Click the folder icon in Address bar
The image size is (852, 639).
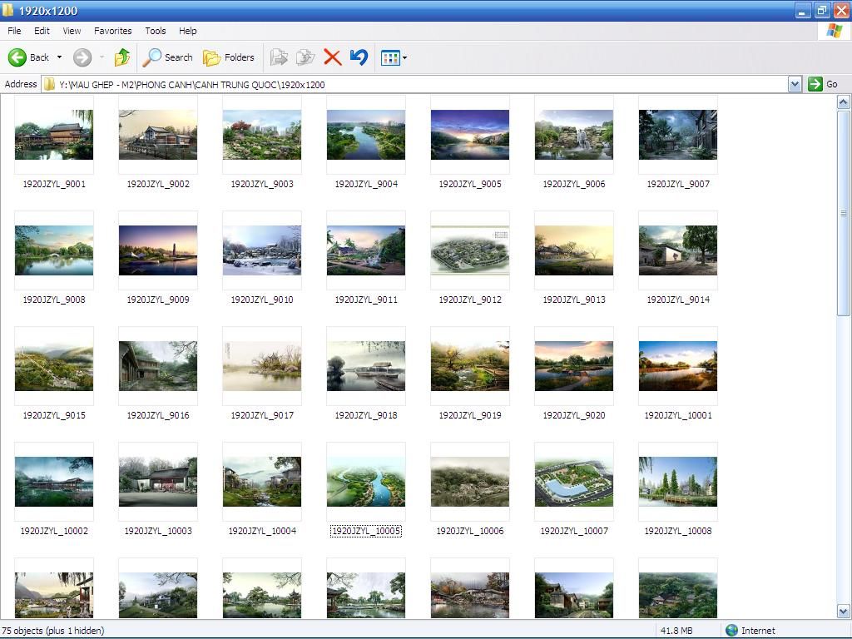point(49,84)
